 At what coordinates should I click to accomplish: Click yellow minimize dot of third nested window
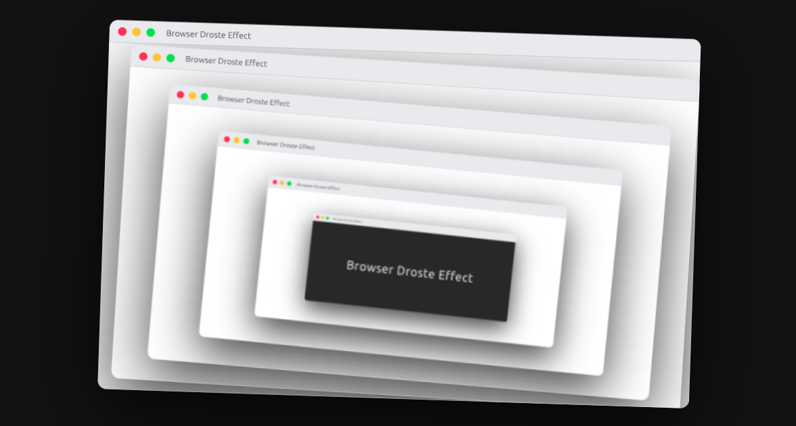pos(192,96)
